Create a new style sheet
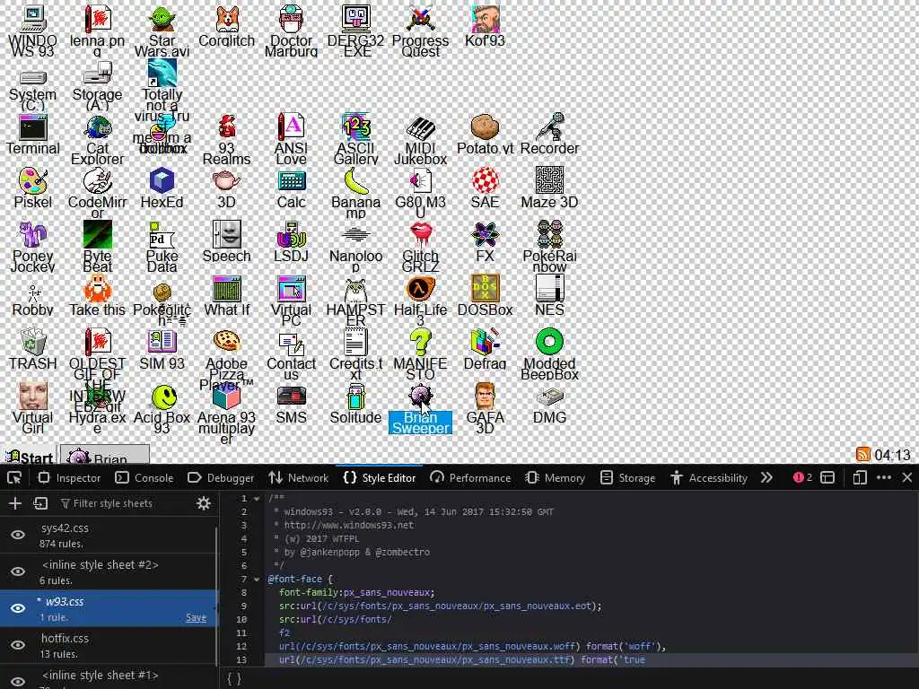This screenshot has height=689, width=919. (x=15, y=503)
